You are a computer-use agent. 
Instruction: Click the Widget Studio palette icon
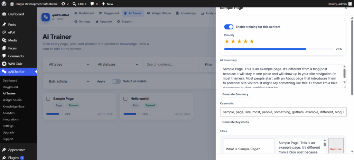pyautogui.click(x=148, y=13)
